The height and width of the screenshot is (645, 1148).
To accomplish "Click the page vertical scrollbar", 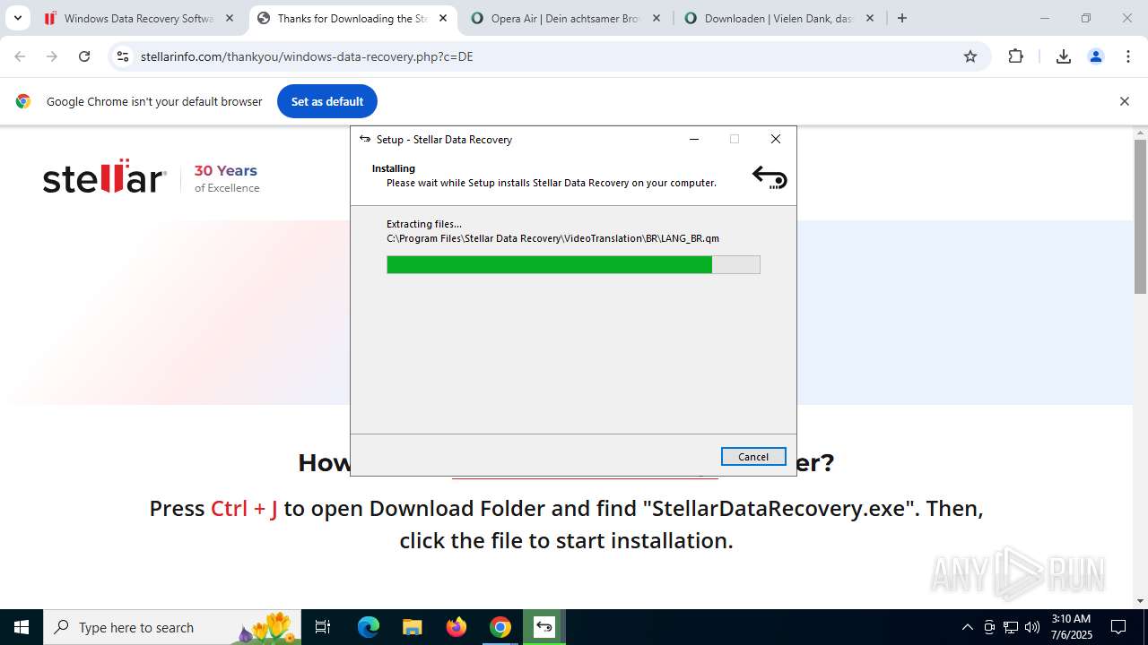I will click(x=1140, y=217).
